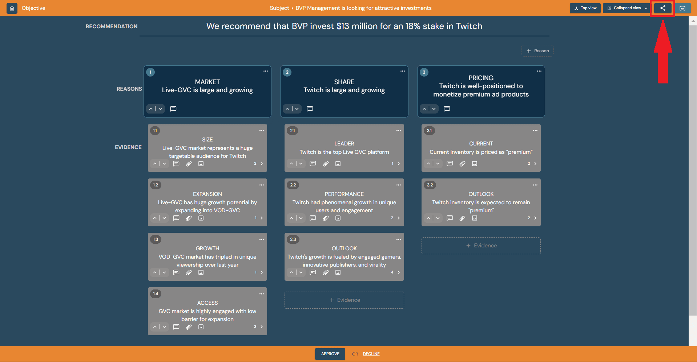Open attachments on Twitch inventory OUTLOOK card 3.2
Image resolution: width=697 pixels, height=362 pixels.
pyautogui.click(x=462, y=218)
